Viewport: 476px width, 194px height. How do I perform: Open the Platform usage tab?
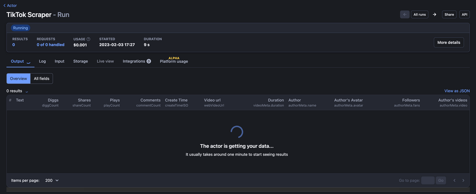pyautogui.click(x=174, y=61)
